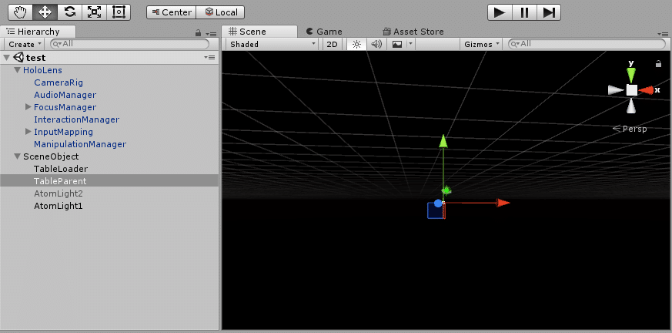672x333 pixels.
Task: Select FocusManager in hierarchy
Action: (65, 107)
